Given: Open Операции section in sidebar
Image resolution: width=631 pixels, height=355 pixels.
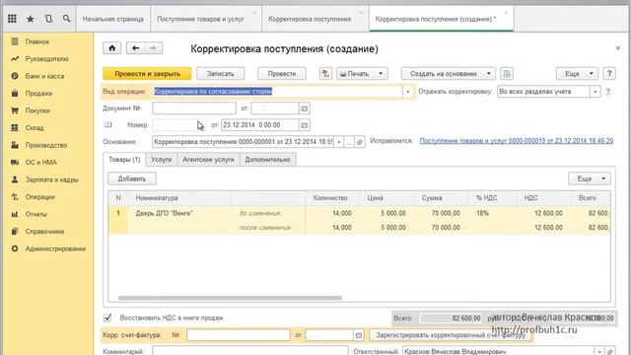Looking at the screenshot, I should [x=39, y=197].
